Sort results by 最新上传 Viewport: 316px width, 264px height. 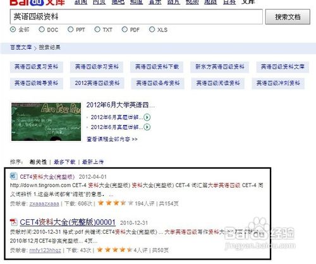coord(93,162)
